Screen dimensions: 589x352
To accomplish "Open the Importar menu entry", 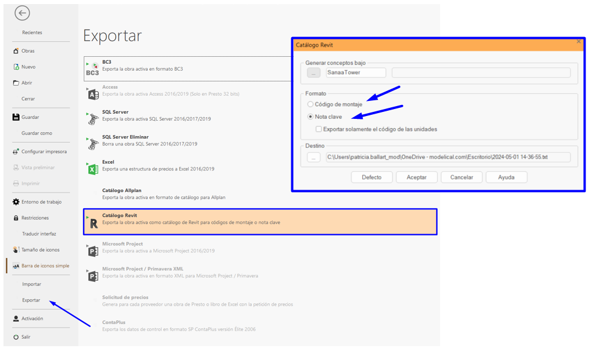I will point(31,284).
